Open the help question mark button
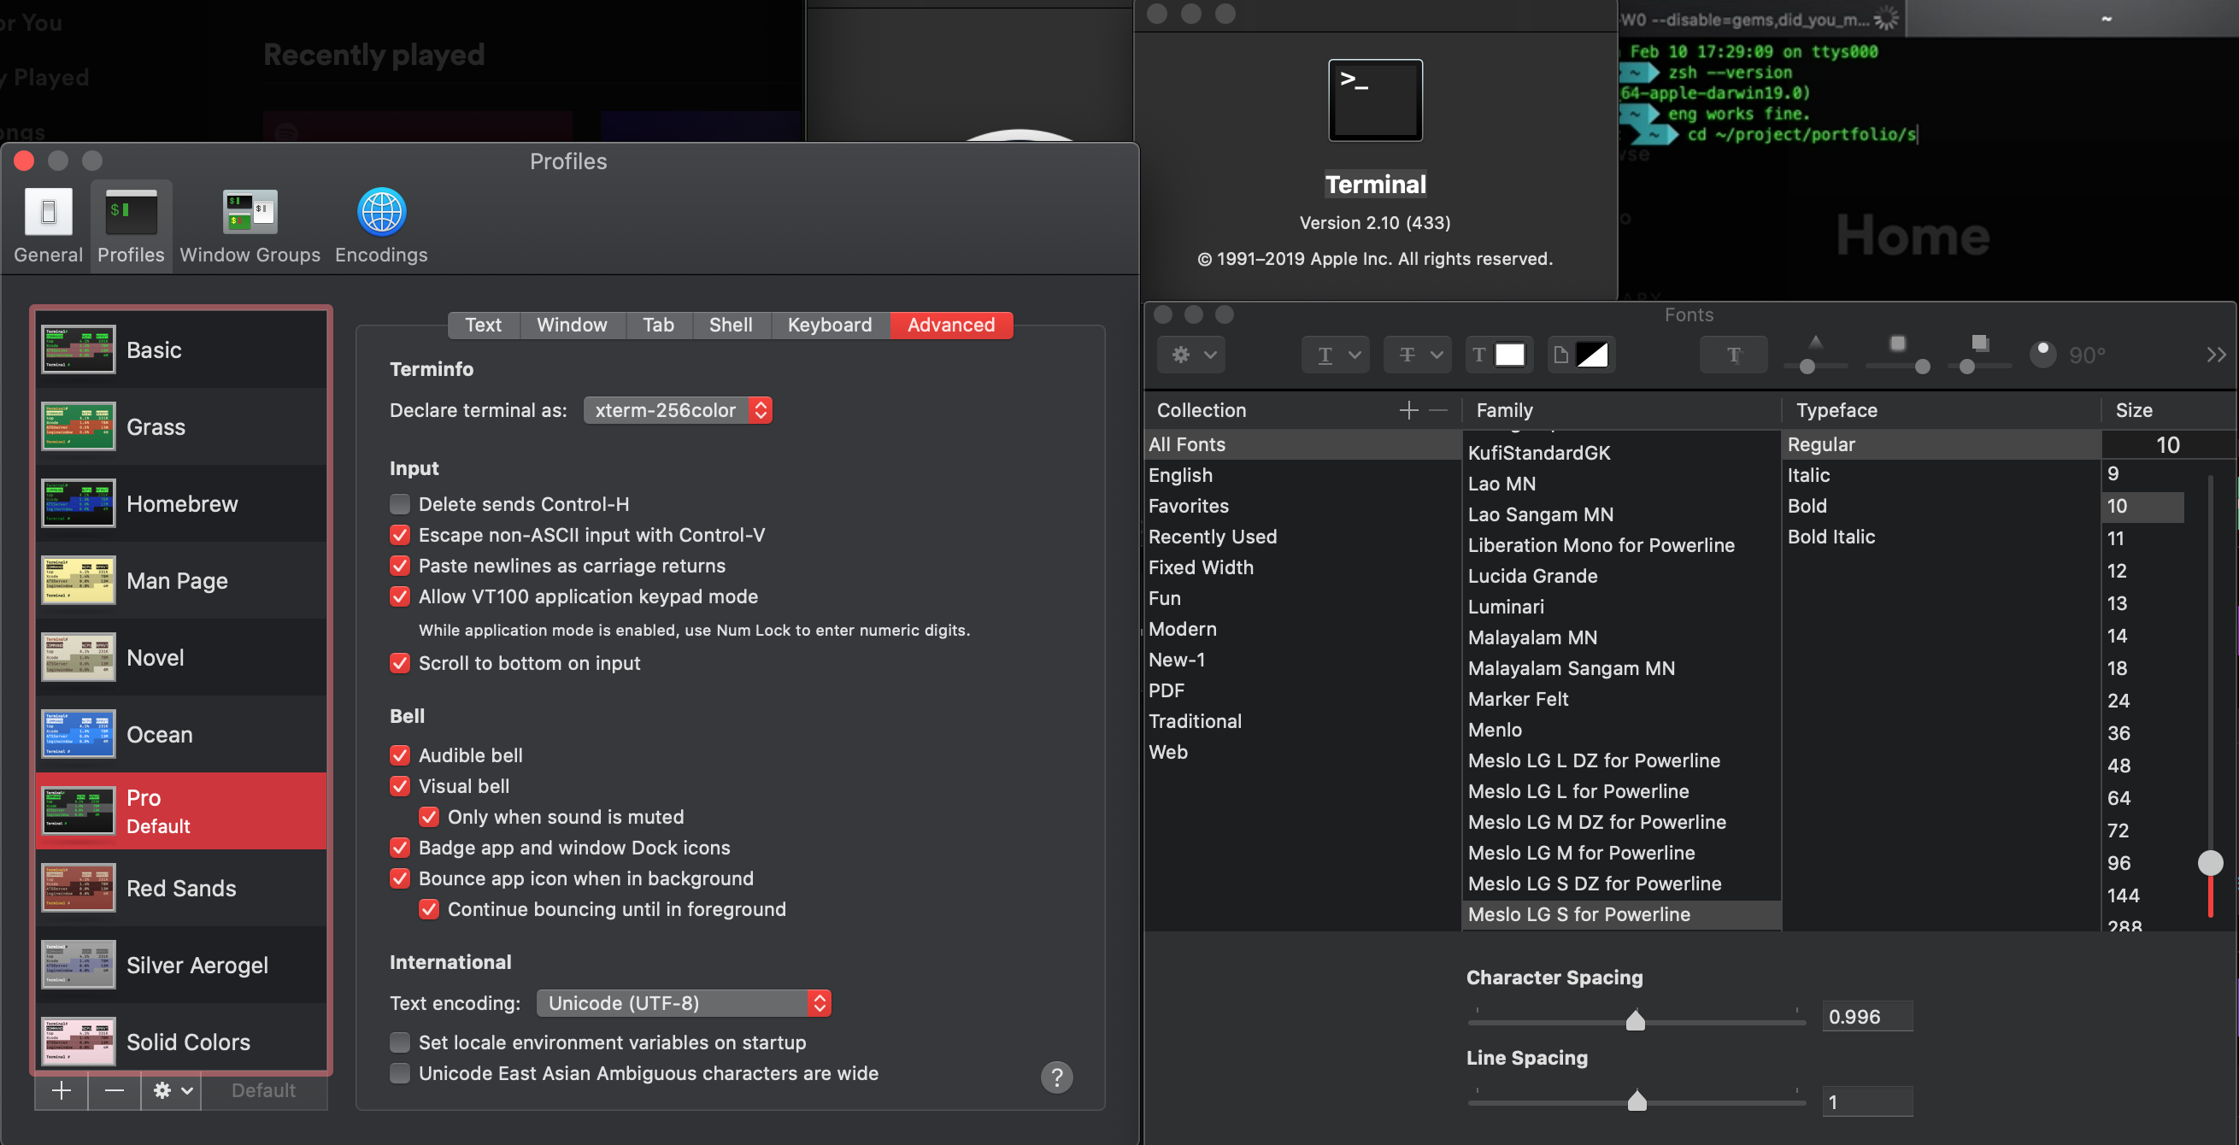 [x=1056, y=1077]
